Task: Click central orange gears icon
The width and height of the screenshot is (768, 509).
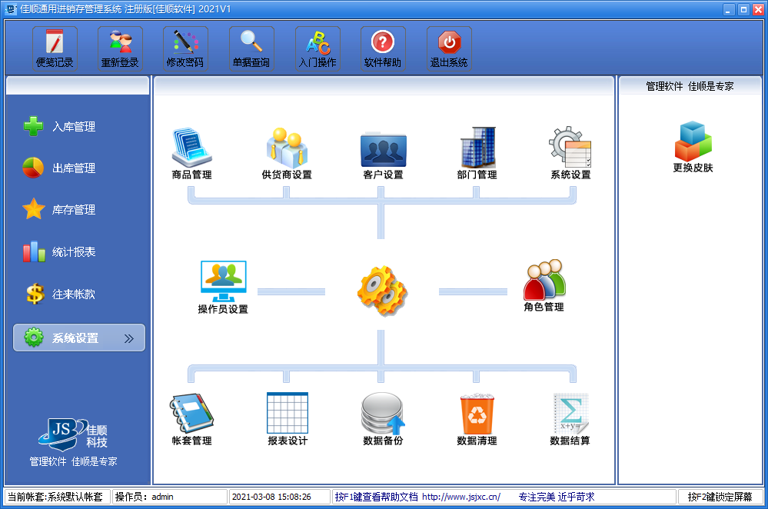Action: [x=382, y=291]
